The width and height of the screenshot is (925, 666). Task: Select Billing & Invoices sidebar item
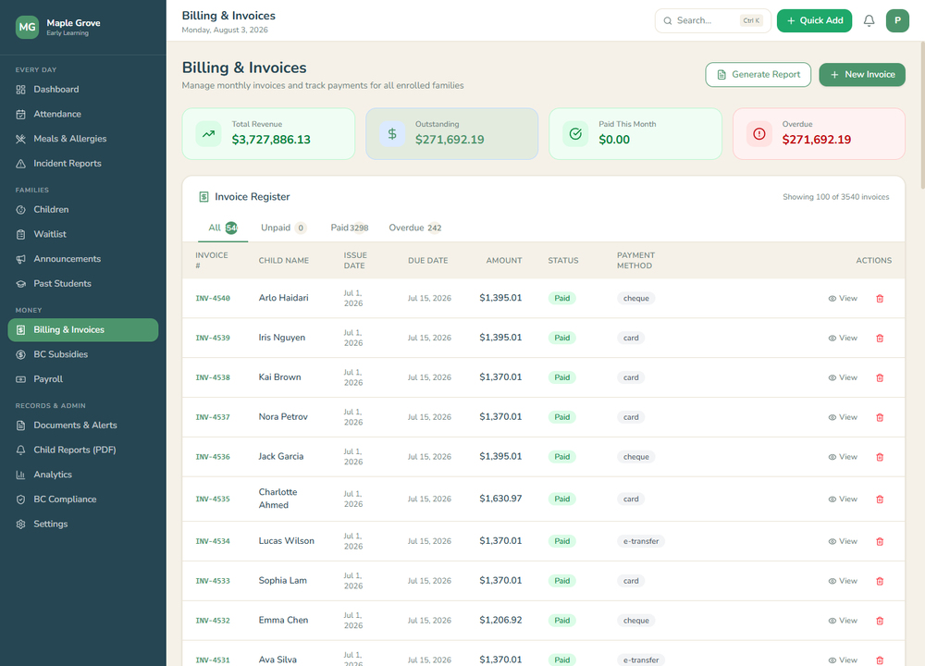(83, 329)
